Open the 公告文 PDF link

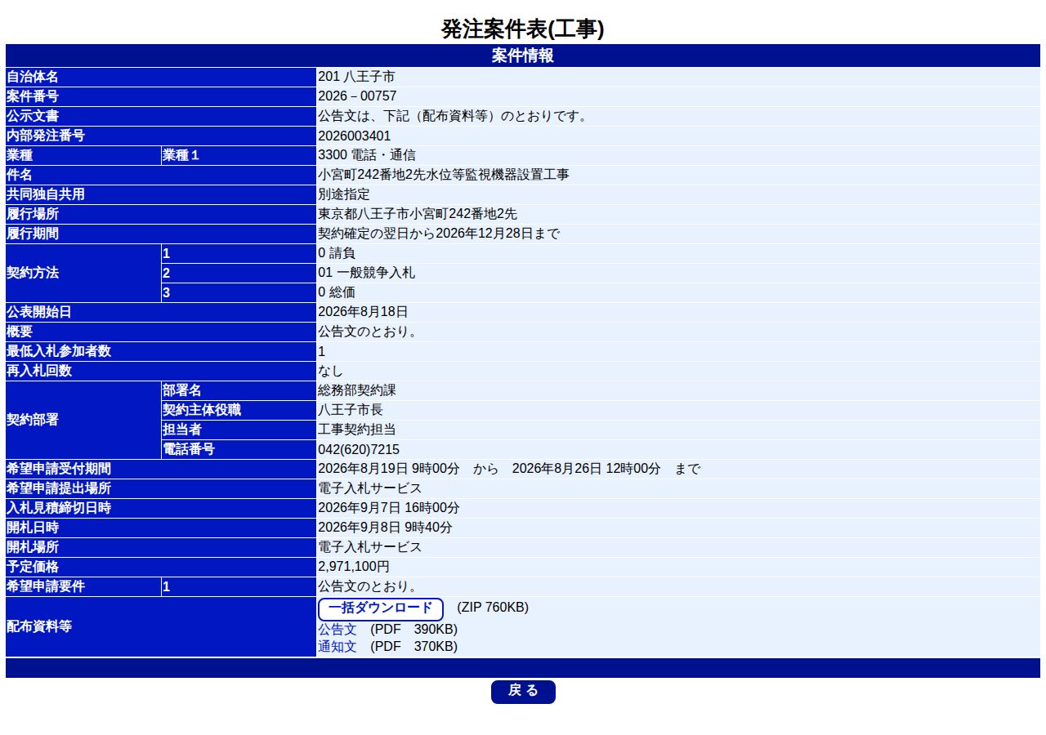(x=337, y=630)
